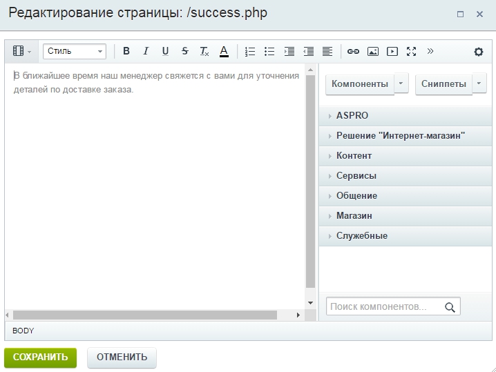The width and height of the screenshot is (496, 372).
Task: Switch to the Компоненты tab
Action: [x=360, y=84]
